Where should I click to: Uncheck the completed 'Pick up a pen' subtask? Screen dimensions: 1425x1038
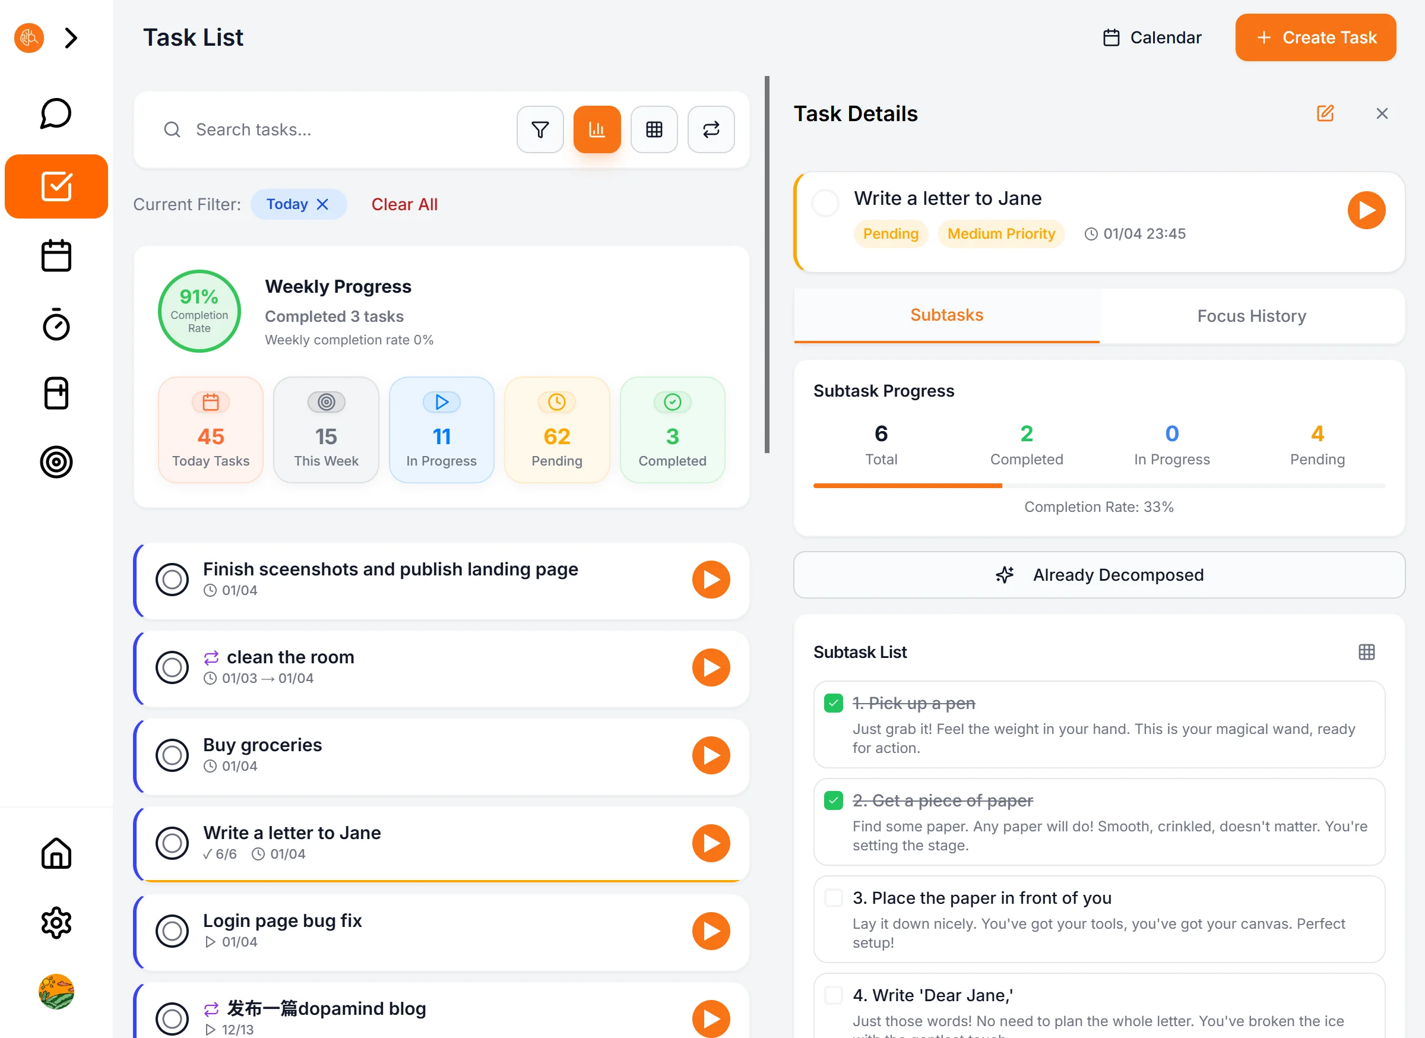coord(834,702)
